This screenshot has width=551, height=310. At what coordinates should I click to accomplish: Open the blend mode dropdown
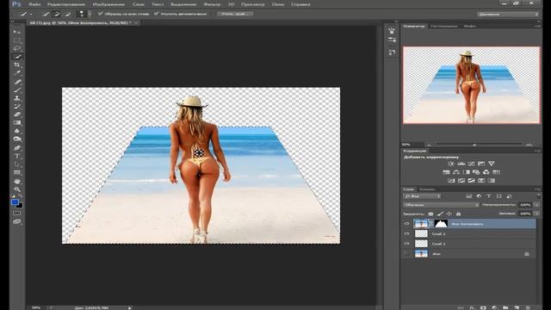[x=441, y=205]
